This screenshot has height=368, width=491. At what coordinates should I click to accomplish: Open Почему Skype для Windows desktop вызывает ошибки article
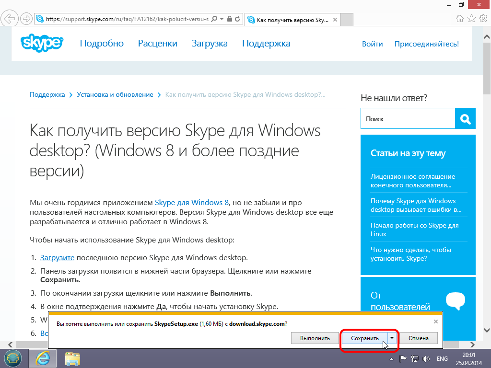(416, 205)
